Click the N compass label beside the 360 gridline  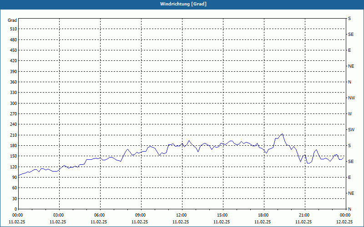[x=349, y=82]
